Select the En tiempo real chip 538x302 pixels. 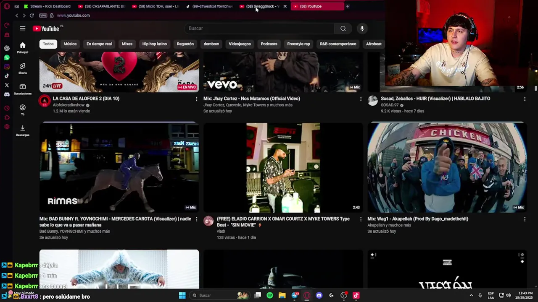[99, 44]
